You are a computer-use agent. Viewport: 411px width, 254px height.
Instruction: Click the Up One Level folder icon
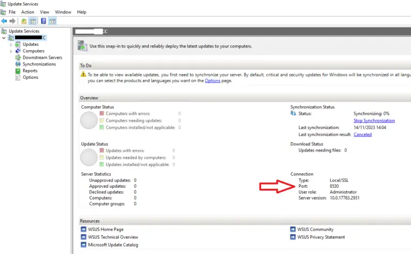pyautogui.click(x=24, y=21)
